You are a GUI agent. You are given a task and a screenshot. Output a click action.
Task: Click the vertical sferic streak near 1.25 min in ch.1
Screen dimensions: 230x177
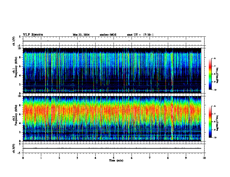[46, 71]
